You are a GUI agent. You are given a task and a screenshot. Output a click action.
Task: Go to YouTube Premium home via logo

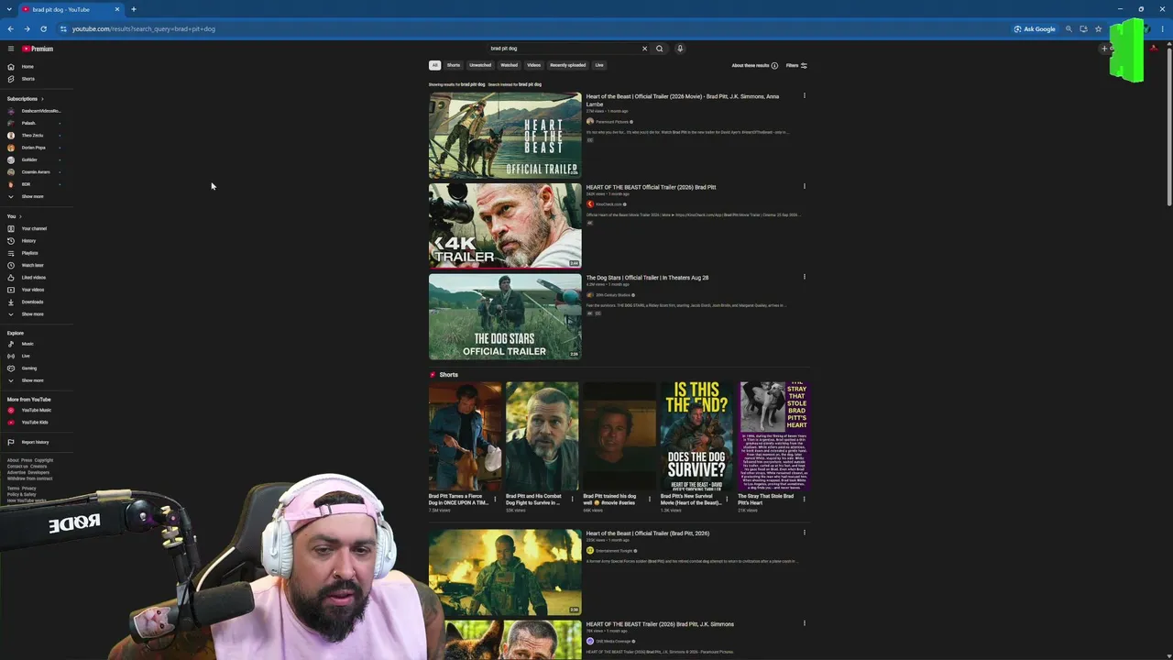(38, 49)
